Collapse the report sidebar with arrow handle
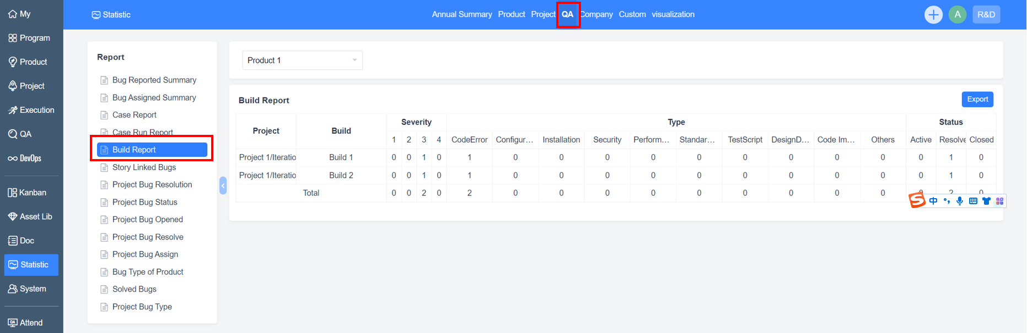This screenshot has height=333, width=1027. [223, 185]
